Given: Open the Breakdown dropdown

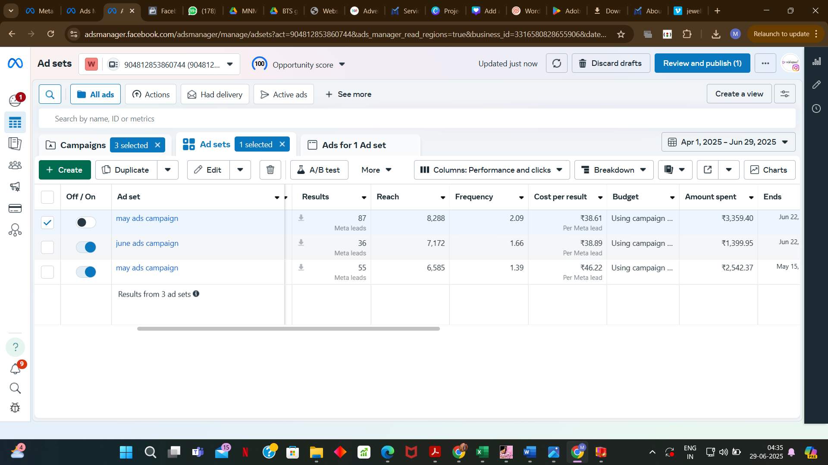Looking at the screenshot, I should [x=614, y=170].
